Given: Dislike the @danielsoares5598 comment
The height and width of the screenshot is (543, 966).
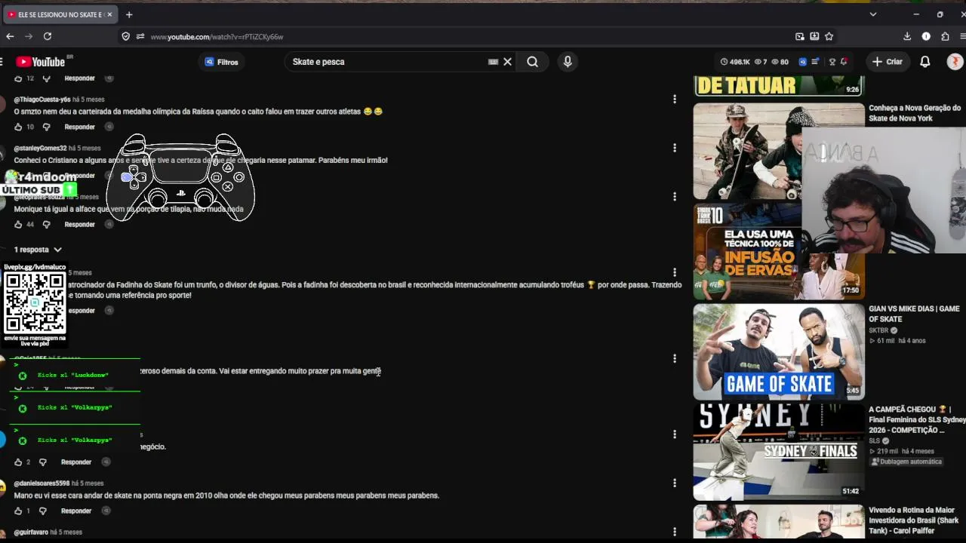Looking at the screenshot, I should (x=43, y=511).
